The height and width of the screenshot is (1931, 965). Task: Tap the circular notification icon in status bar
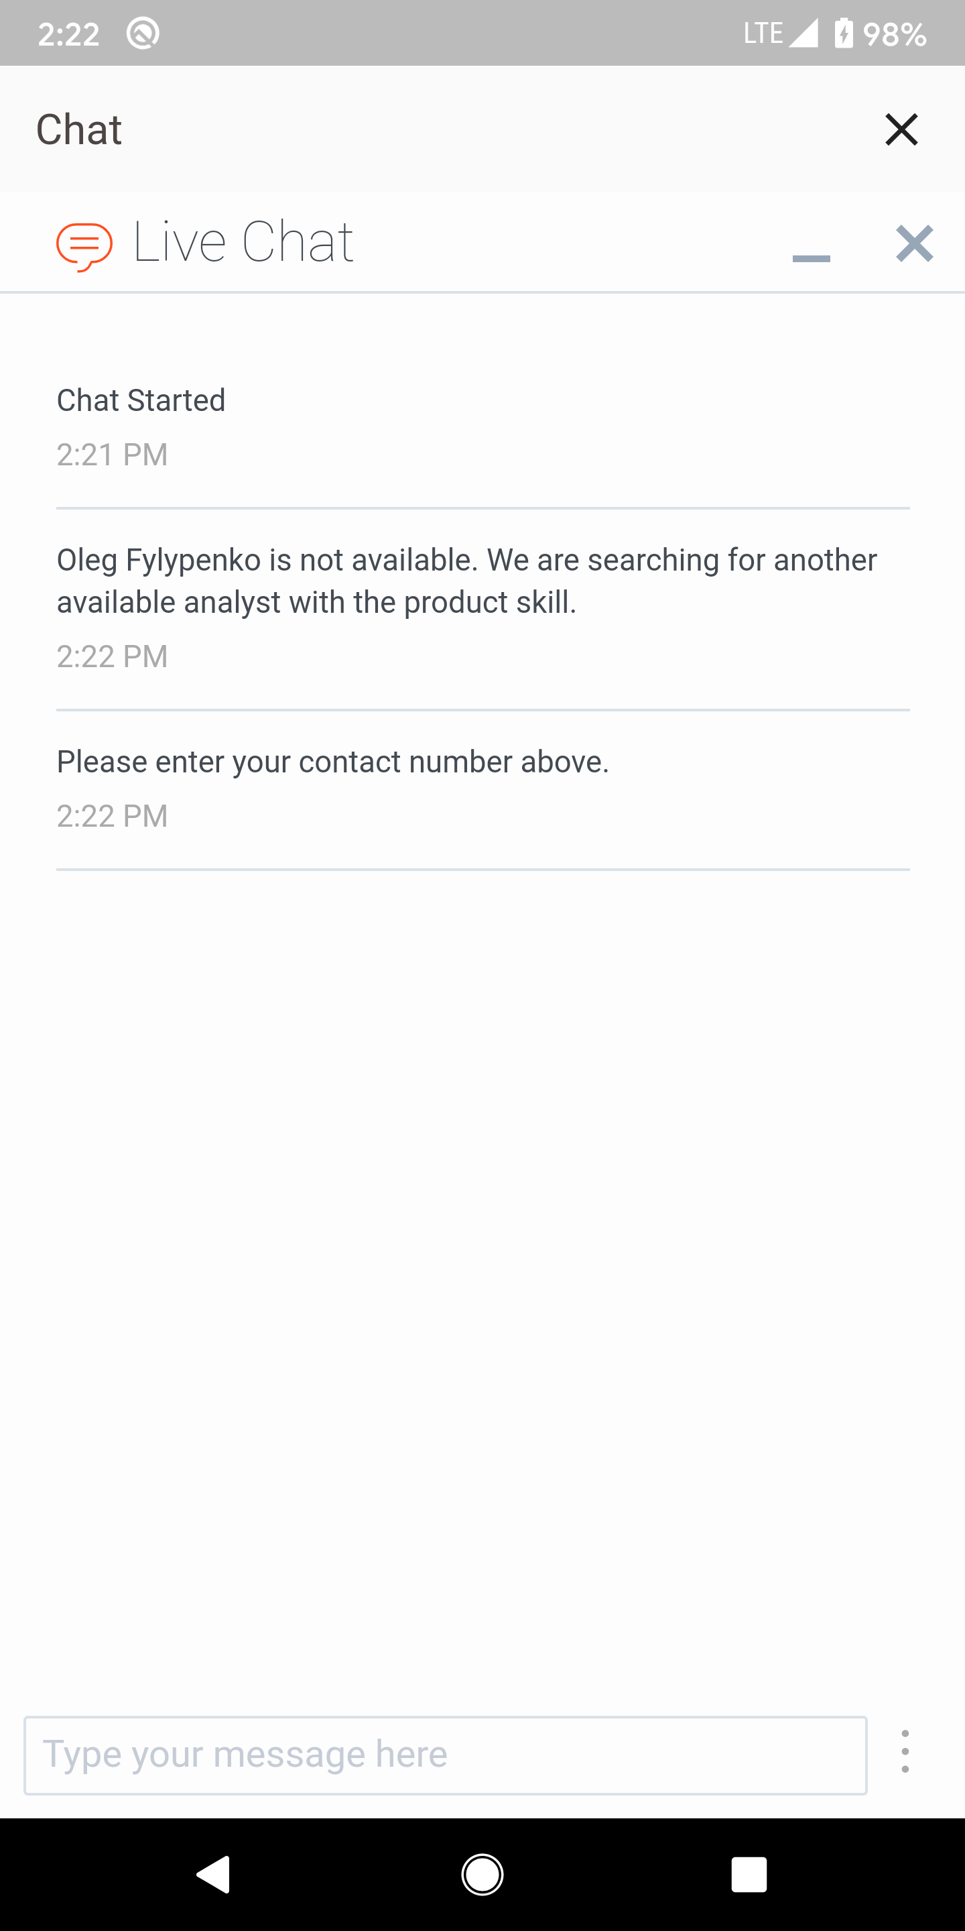[142, 34]
